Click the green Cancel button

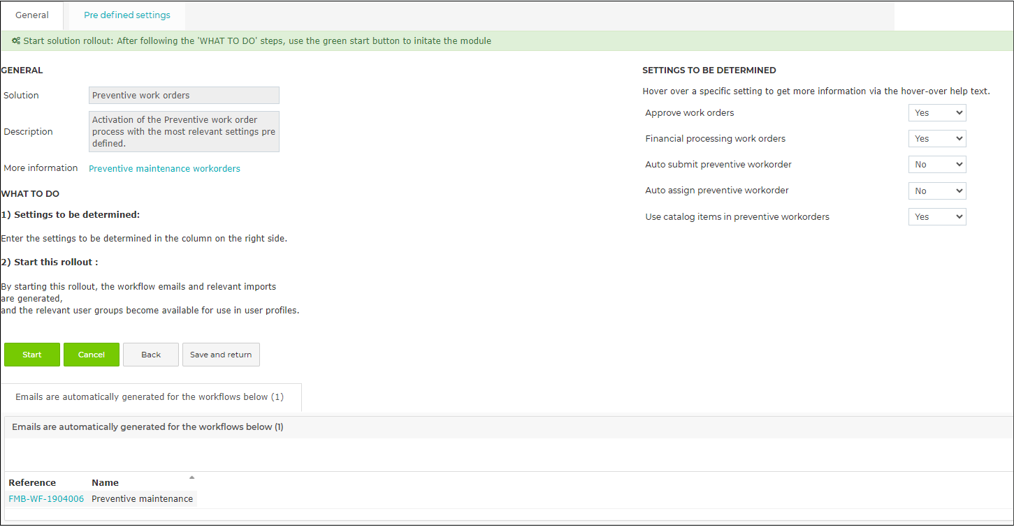click(x=92, y=355)
